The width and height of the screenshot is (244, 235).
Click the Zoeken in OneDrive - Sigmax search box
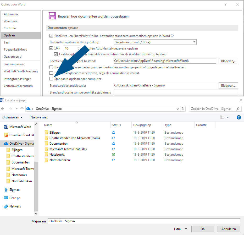pos(215,109)
